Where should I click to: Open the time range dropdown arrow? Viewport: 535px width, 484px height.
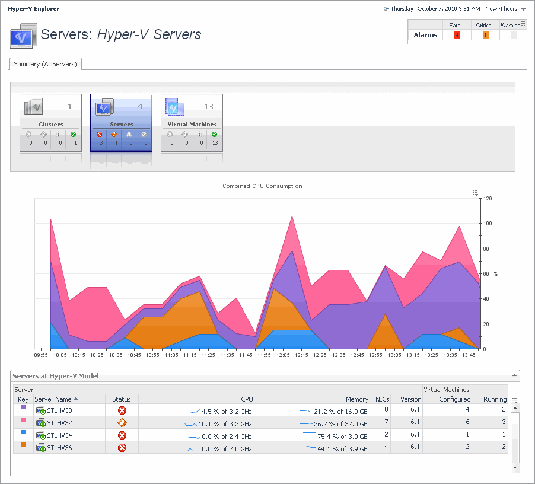point(523,9)
